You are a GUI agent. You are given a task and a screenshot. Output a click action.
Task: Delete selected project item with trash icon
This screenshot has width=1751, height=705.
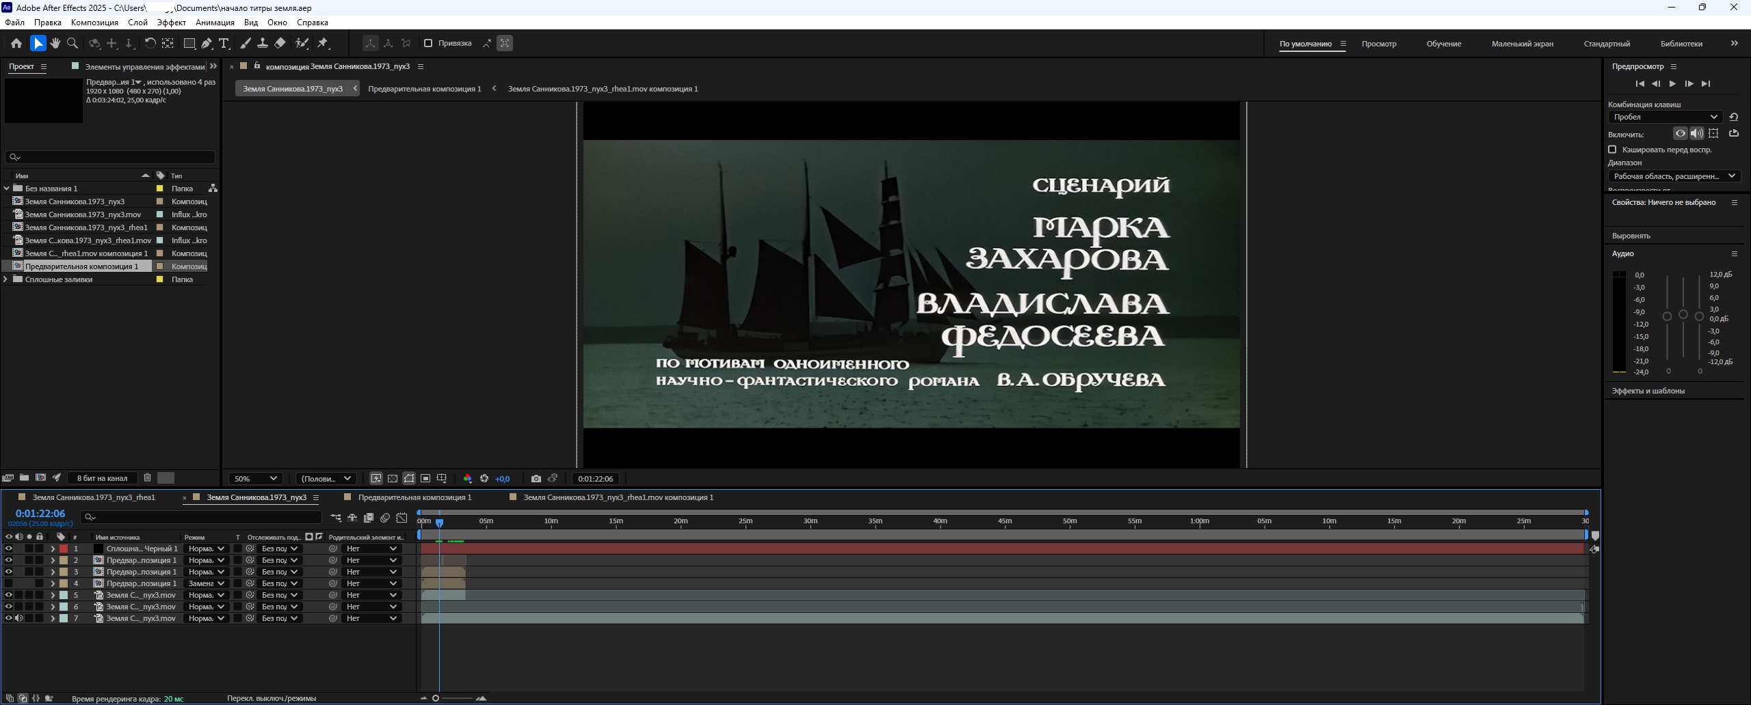pos(147,478)
